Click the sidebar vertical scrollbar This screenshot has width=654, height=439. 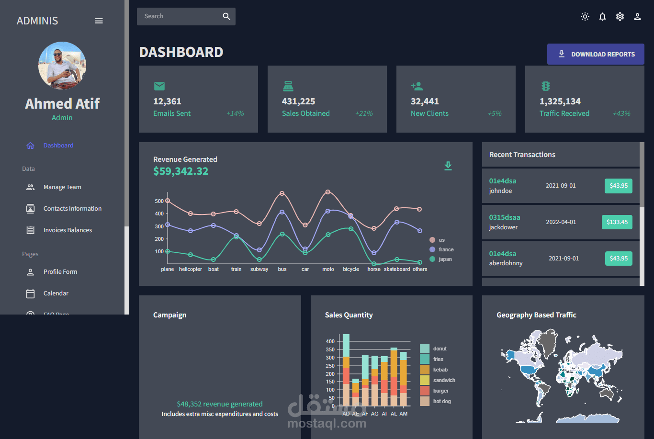(x=127, y=113)
